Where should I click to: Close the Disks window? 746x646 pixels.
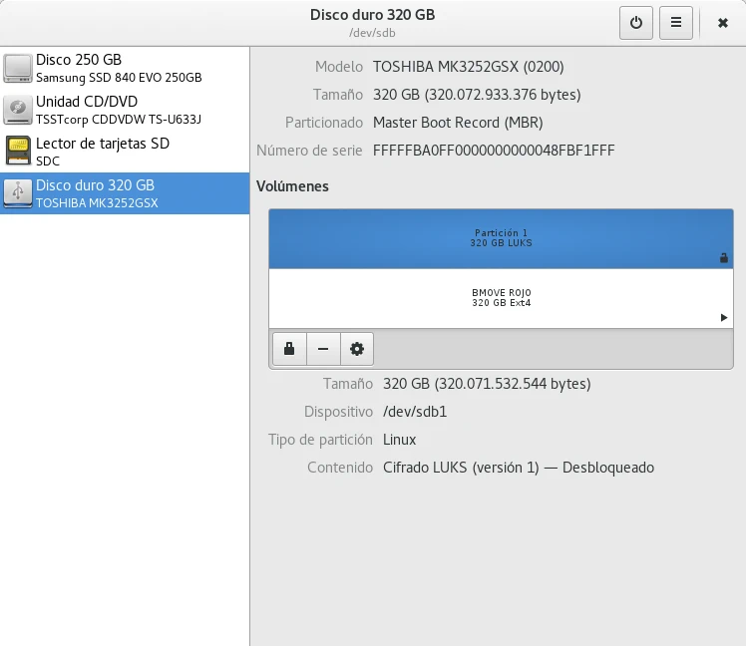(x=722, y=23)
